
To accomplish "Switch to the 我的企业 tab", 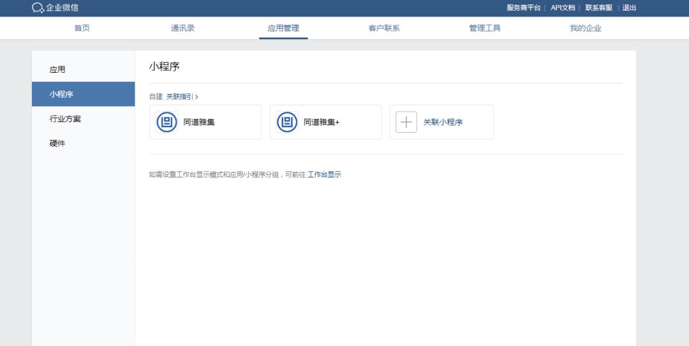I will click(585, 28).
